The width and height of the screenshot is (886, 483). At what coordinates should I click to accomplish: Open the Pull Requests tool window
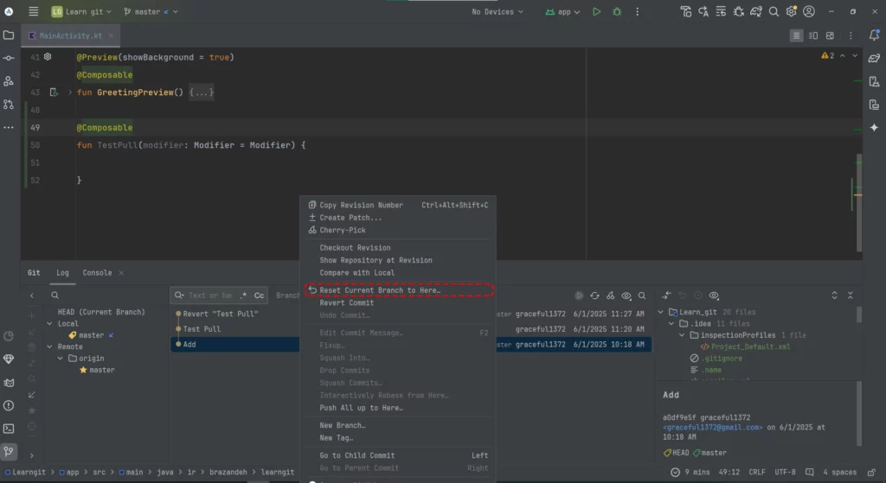pyautogui.click(x=9, y=105)
